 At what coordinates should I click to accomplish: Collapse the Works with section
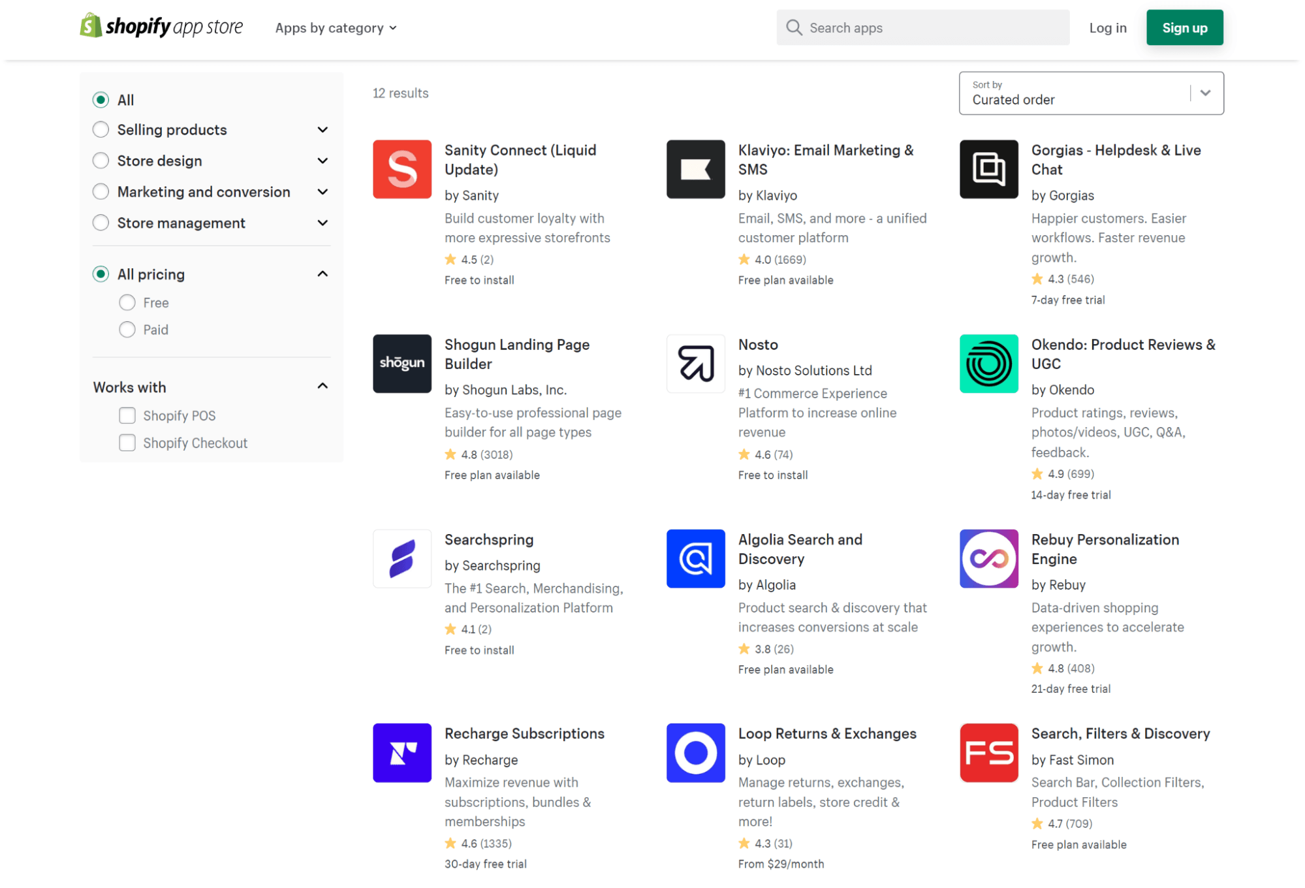tap(322, 386)
